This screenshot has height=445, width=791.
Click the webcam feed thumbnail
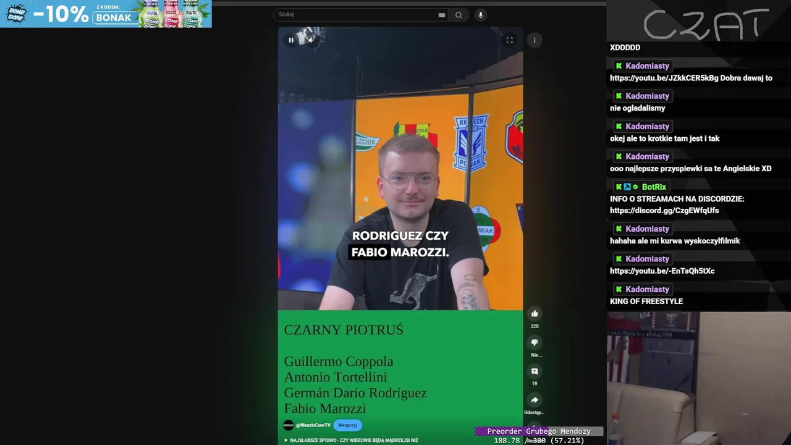click(x=699, y=378)
